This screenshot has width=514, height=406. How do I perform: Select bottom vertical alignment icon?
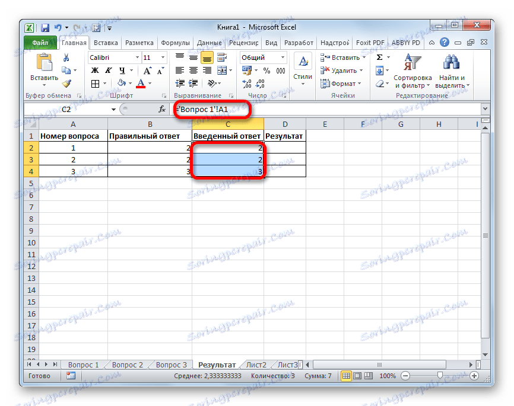207,57
